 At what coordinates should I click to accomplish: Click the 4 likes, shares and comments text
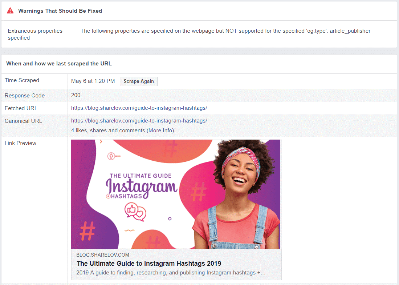tap(108, 131)
